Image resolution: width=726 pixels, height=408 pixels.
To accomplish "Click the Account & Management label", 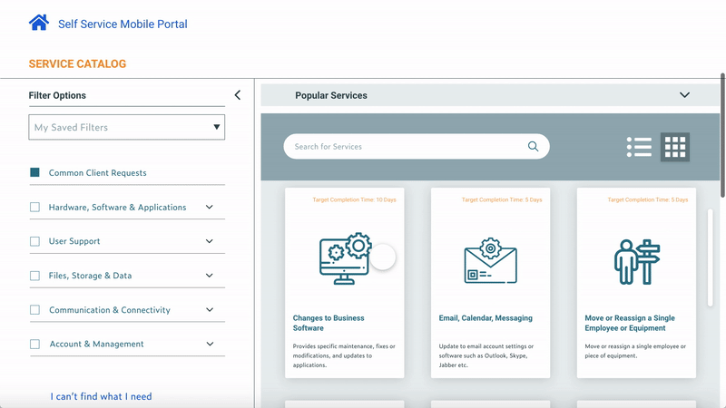I will pos(97,345).
